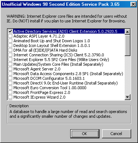
Task: Enable Animated Boot Up and Shut Down Logos
Action: click(10, 41)
